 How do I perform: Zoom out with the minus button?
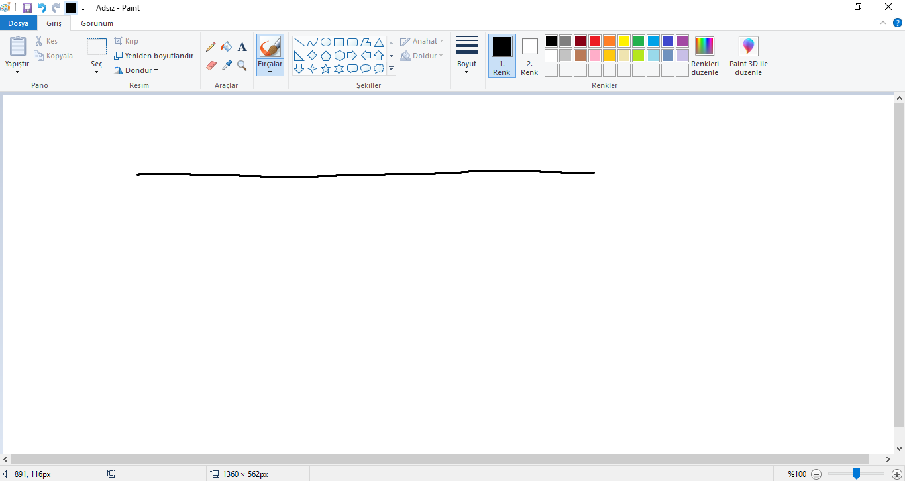816,474
